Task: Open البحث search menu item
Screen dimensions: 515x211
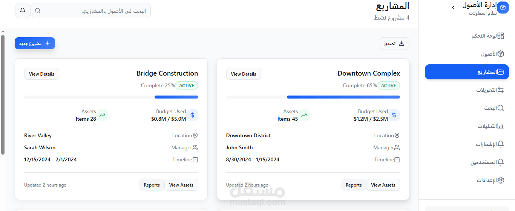Action: coord(467,108)
